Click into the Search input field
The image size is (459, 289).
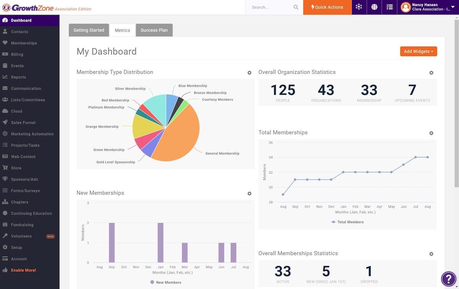point(270,7)
